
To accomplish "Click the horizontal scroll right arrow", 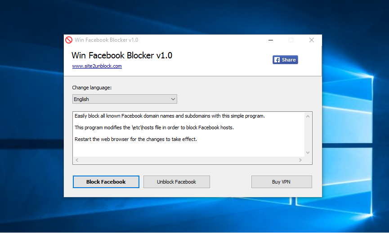I will [x=300, y=160].
